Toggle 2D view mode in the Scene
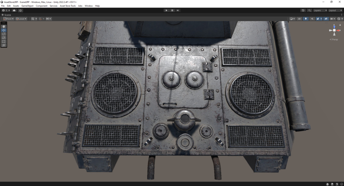 pos(299,19)
